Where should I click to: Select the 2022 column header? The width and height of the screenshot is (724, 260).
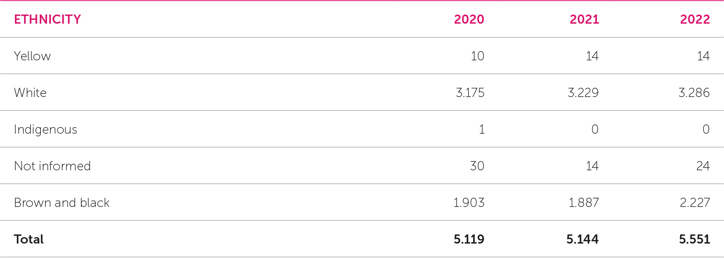point(695,19)
